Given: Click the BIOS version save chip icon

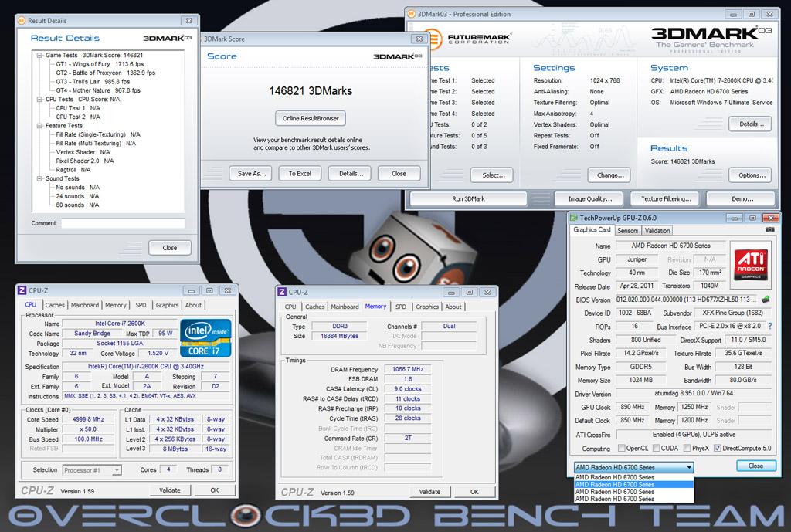Looking at the screenshot, I should pos(766,300).
